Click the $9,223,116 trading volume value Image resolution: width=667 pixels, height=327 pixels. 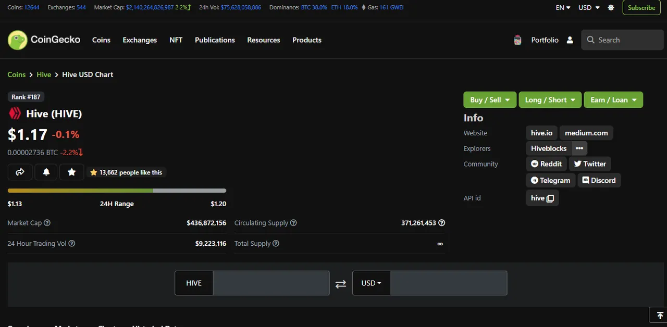(211, 244)
